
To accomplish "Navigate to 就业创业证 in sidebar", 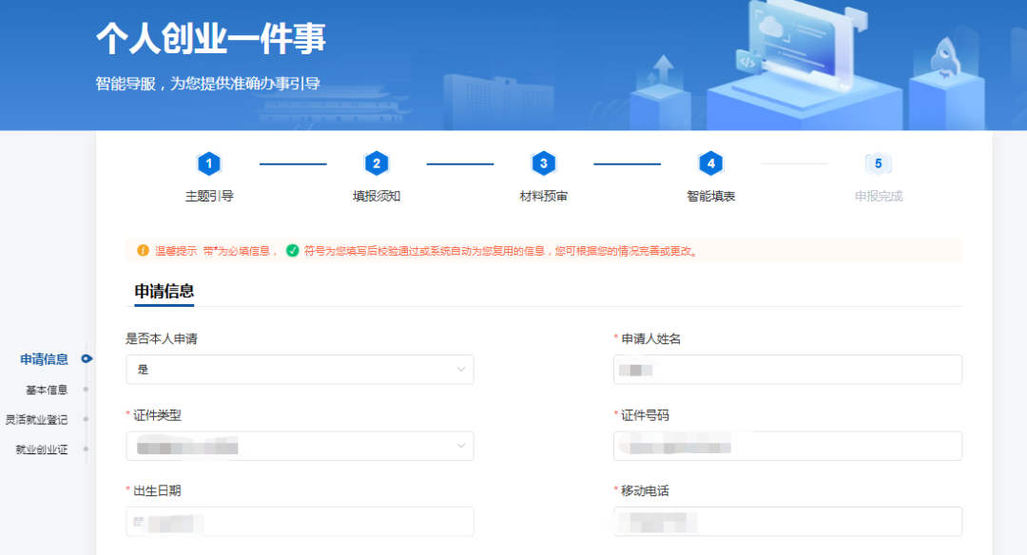I will click(42, 450).
